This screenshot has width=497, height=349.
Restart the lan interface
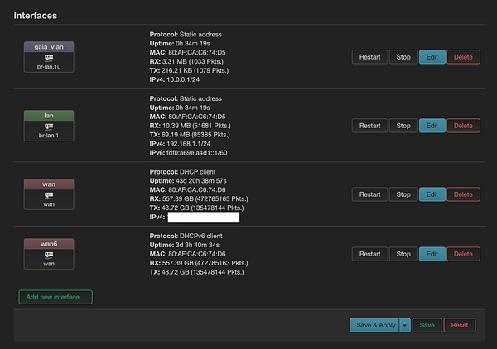tap(369, 126)
